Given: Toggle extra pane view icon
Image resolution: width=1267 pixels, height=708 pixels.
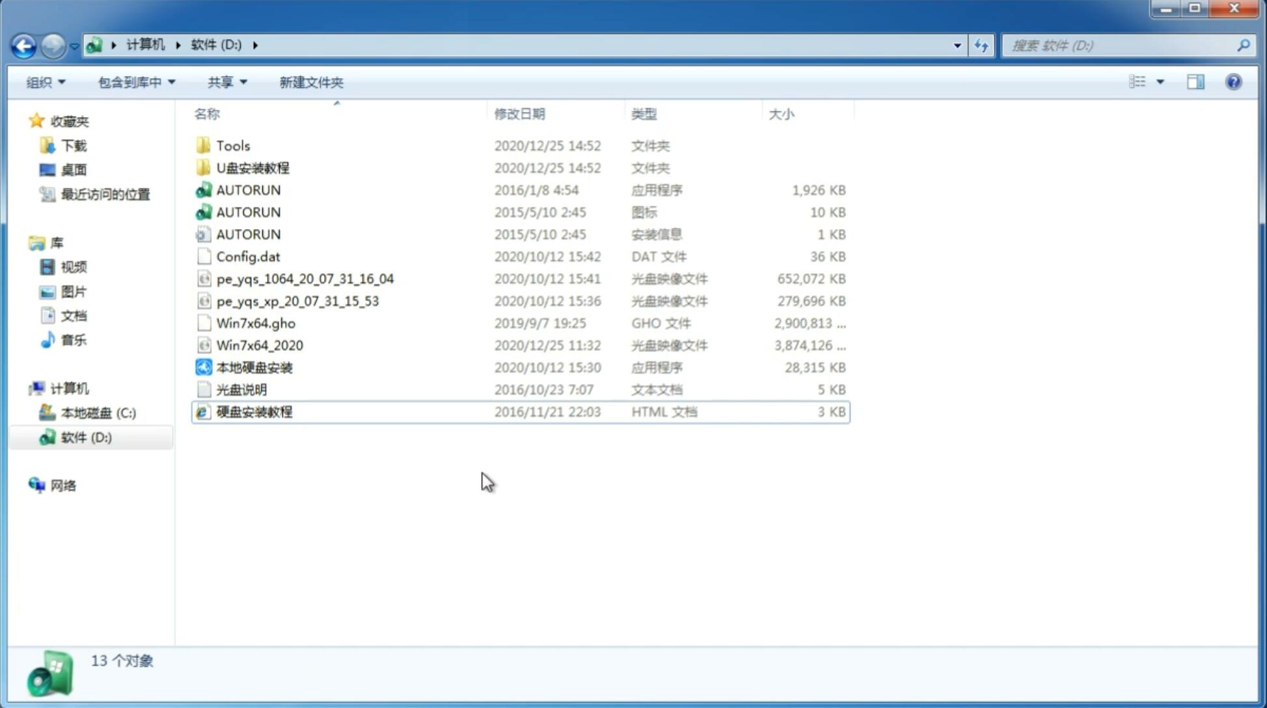Looking at the screenshot, I should (1195, 82).
